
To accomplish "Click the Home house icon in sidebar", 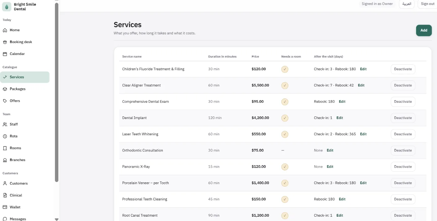I will 5,30.
